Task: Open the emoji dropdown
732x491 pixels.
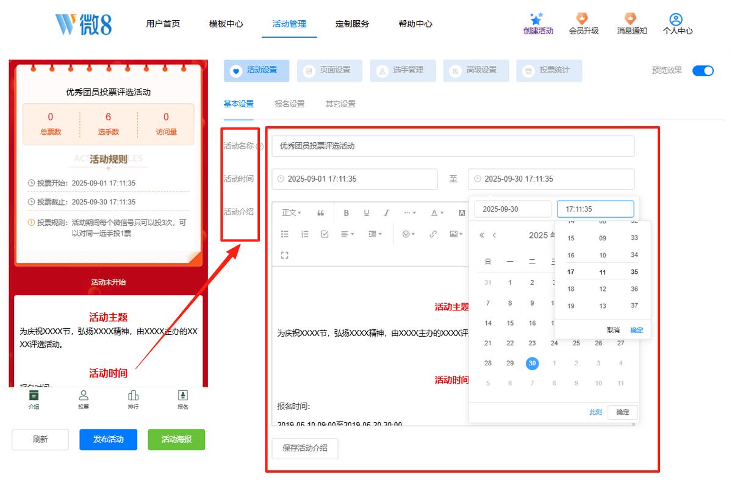Action: pos(409,234)
